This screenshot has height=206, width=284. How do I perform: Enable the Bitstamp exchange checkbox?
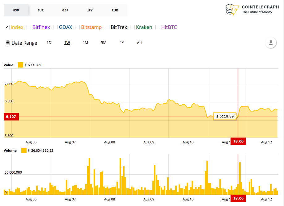click(x=77, y=27)
